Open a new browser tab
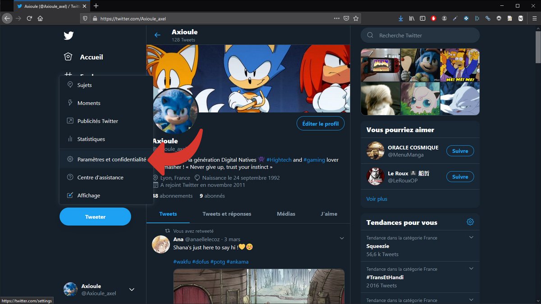The image size is (541, 304). [x=96, y=6]
